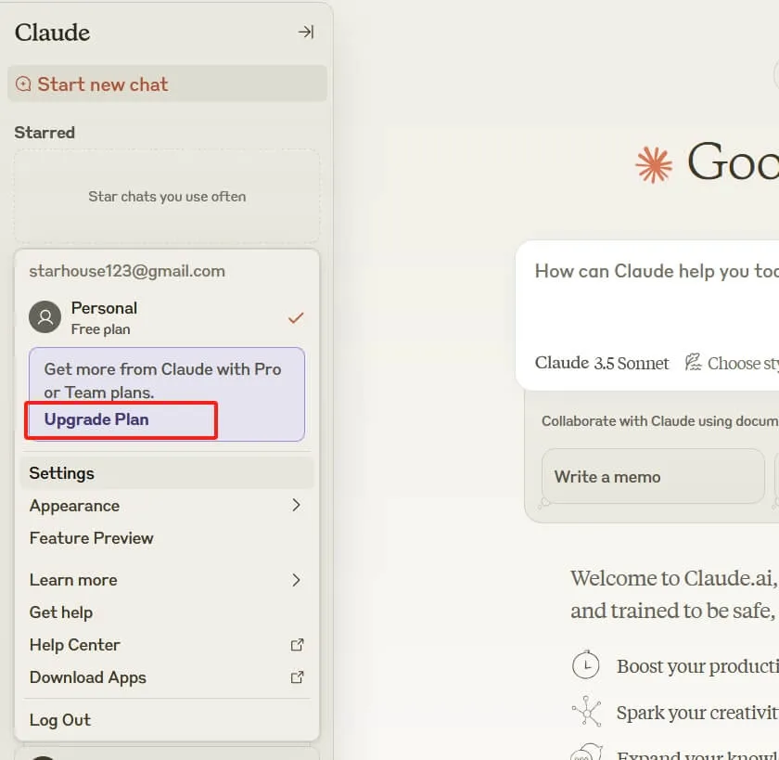The width and height of the screenshot is (779, 760).
Task: Click the Download Apps external link icon
Action: pos(297,677)
